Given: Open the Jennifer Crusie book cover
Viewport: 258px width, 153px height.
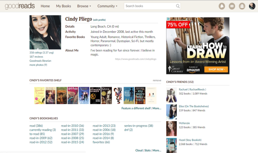Looking at the screenshot, I should [39, 95].
